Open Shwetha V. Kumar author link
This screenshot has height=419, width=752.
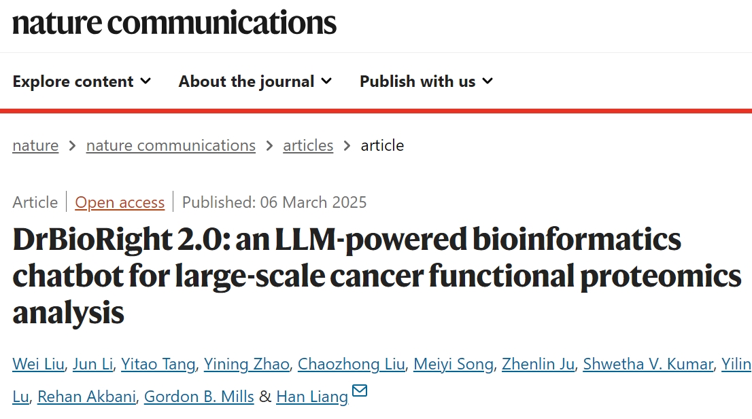click(649, 365)
